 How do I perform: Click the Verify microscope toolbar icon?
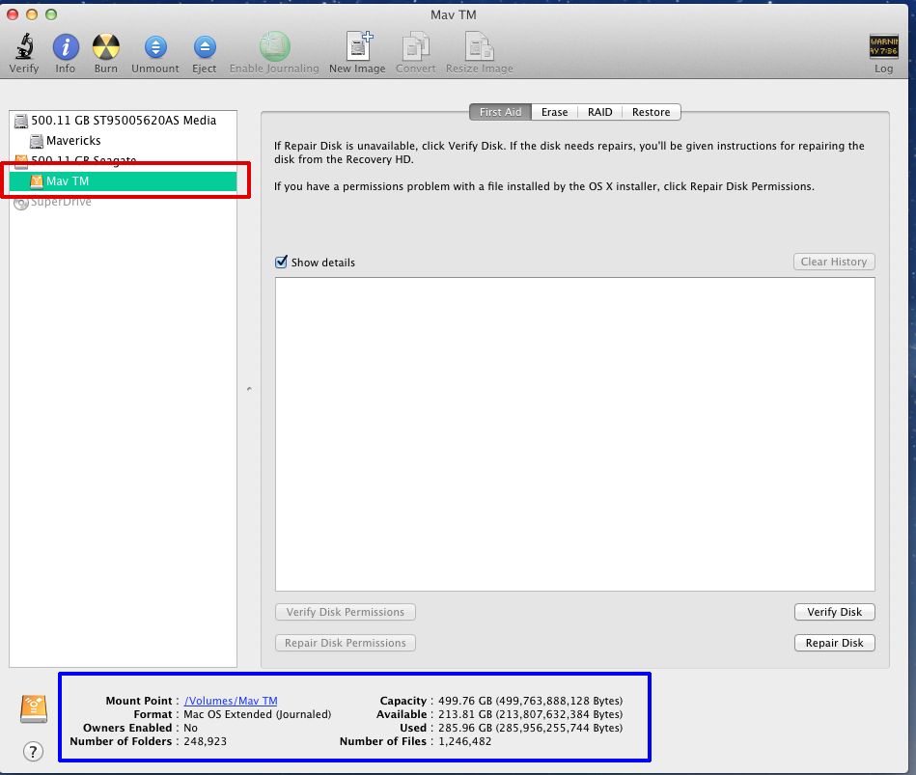click(24, 46)
